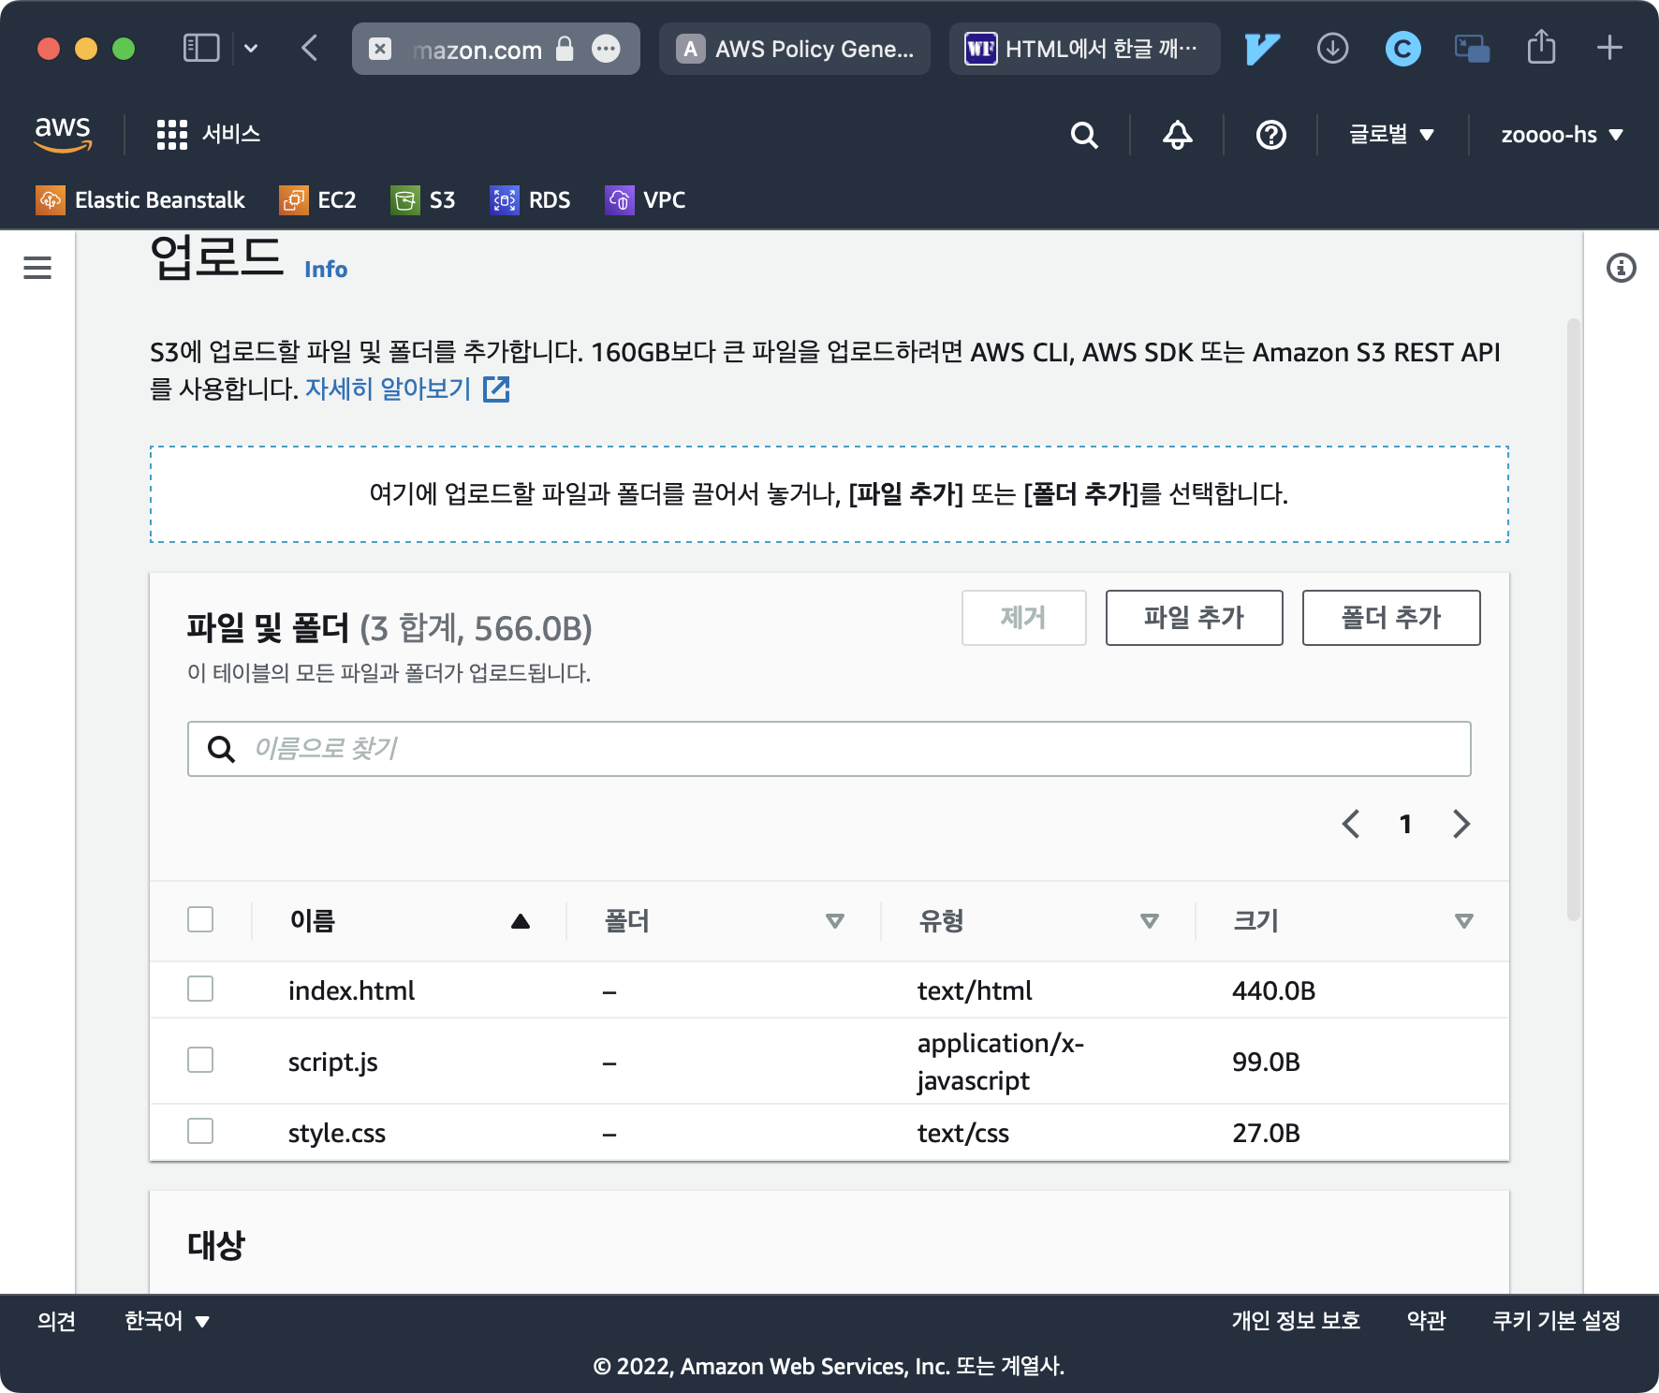Click the blue C extension icon
The width and height of the screenshot is (1659, 1393).
click(x=1402, y=48)
